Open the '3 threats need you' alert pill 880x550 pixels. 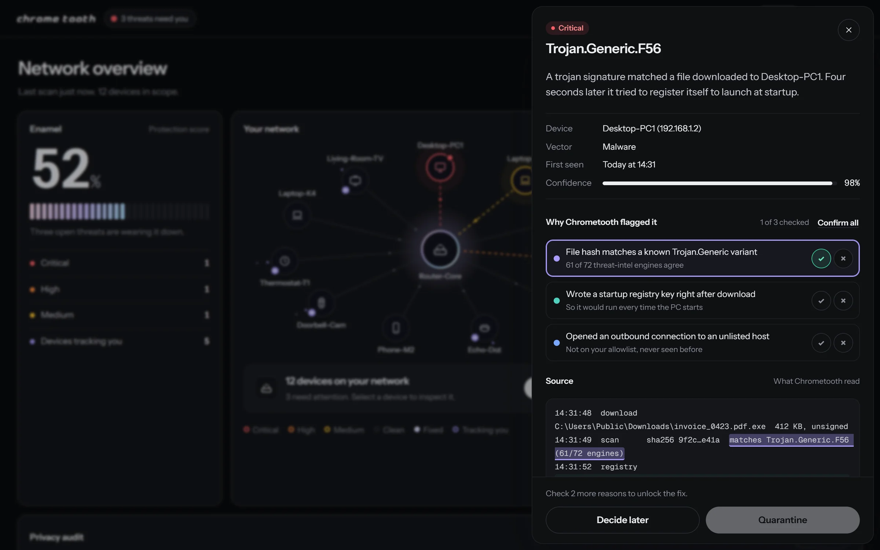(150, 19)
